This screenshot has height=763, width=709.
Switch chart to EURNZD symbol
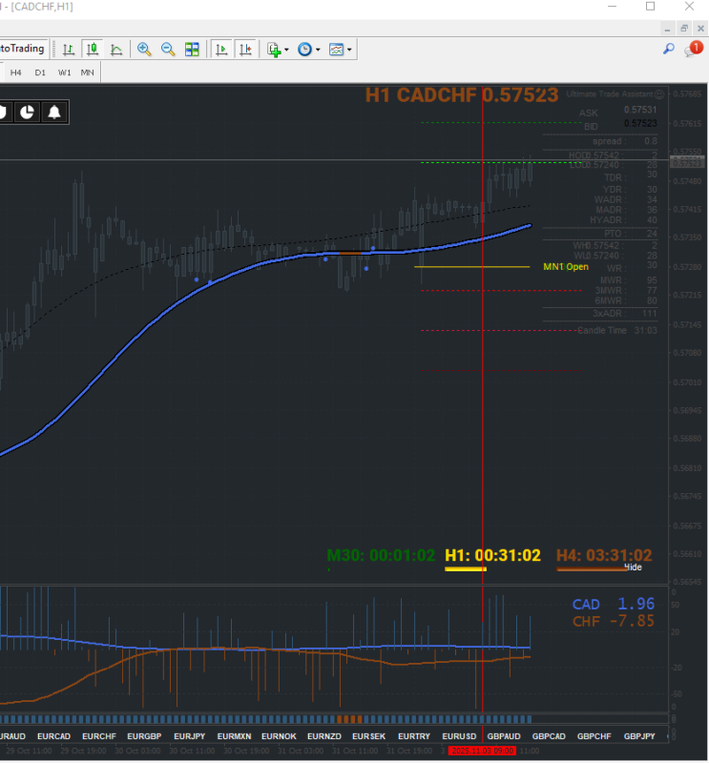click(324, 736)
